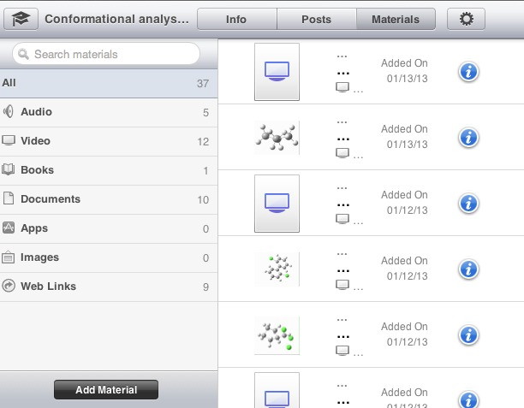Switch to the Posts tab
The width and height of the screenshot is (524, 408).
pos(316,19)
